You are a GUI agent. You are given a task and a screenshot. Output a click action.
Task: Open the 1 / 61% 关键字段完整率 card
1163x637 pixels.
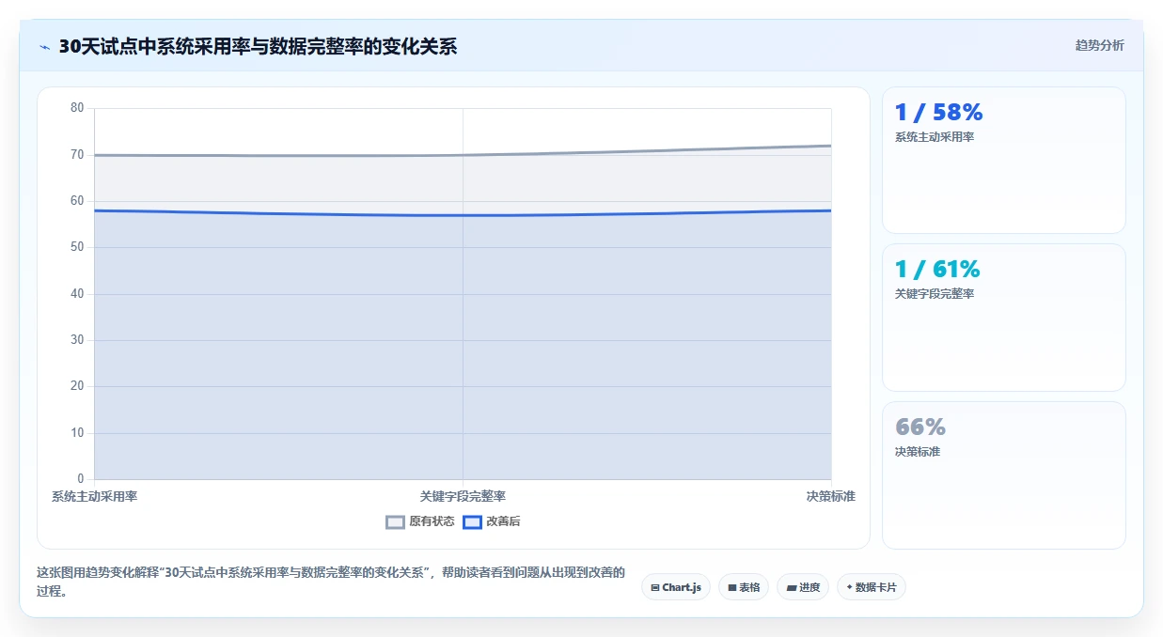tap(1003, 318)
